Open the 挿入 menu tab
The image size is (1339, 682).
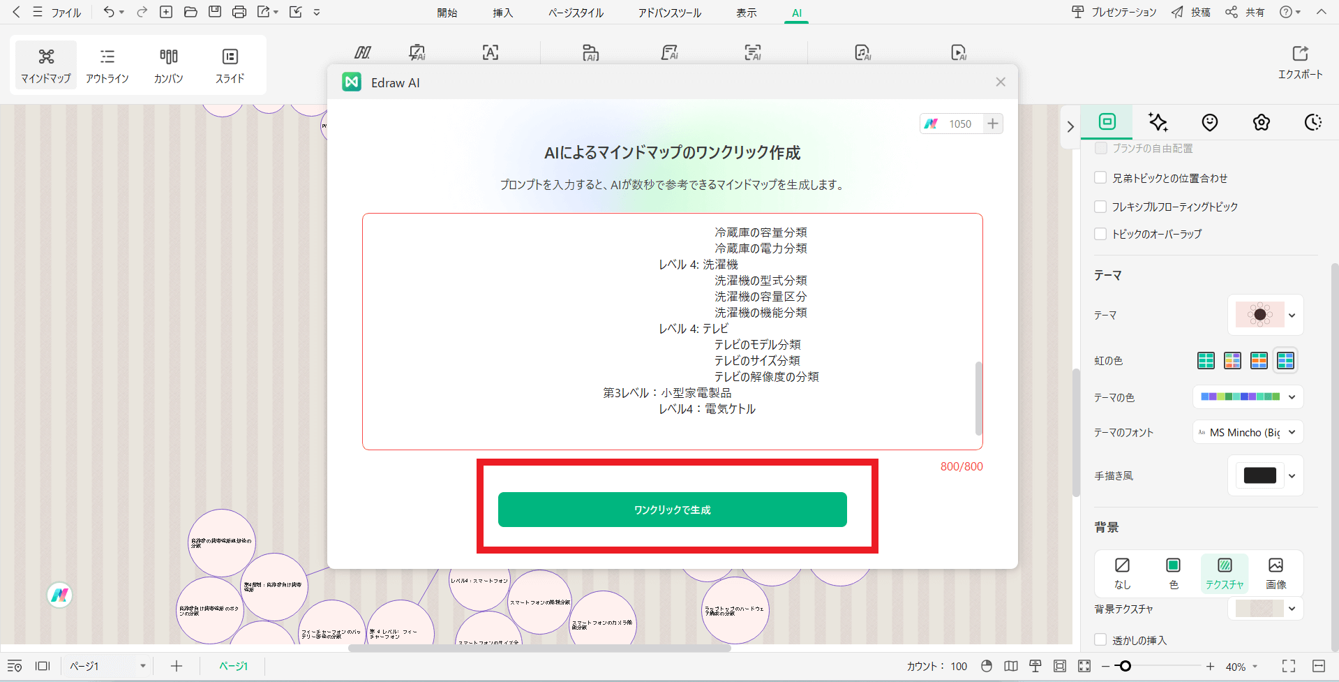tap(502, 13)
